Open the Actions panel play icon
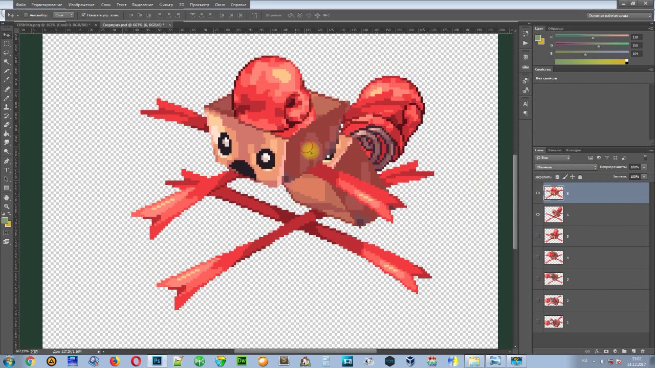This screenshot has width=655, height=368. click(526, 43)
